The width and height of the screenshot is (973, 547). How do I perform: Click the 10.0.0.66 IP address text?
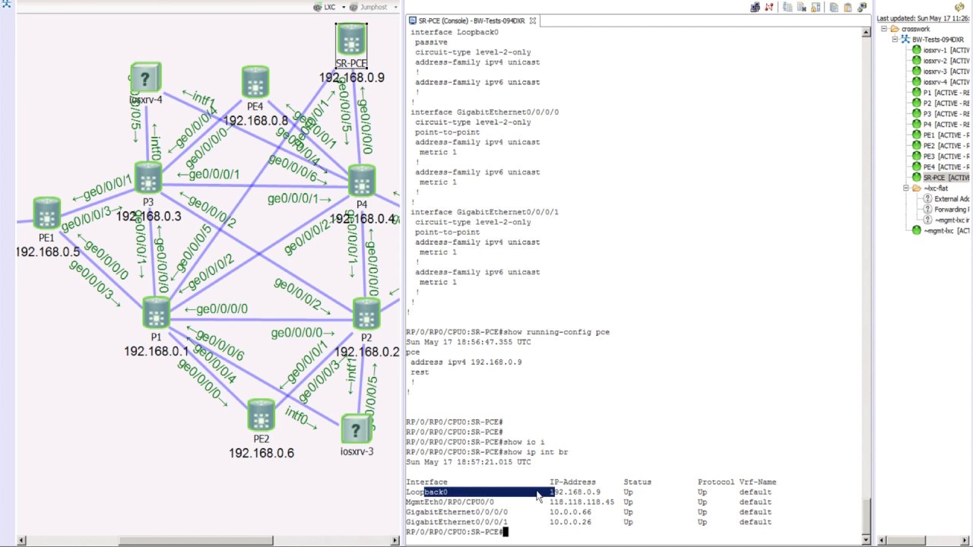click(x=570, y=512)
